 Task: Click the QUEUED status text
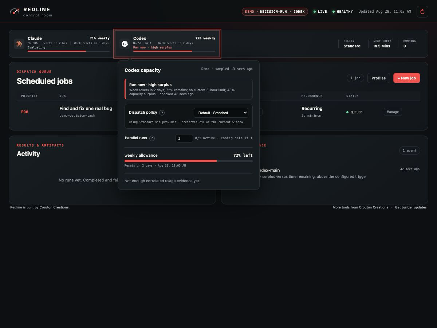pyautogui.click(x=357, y=112)
